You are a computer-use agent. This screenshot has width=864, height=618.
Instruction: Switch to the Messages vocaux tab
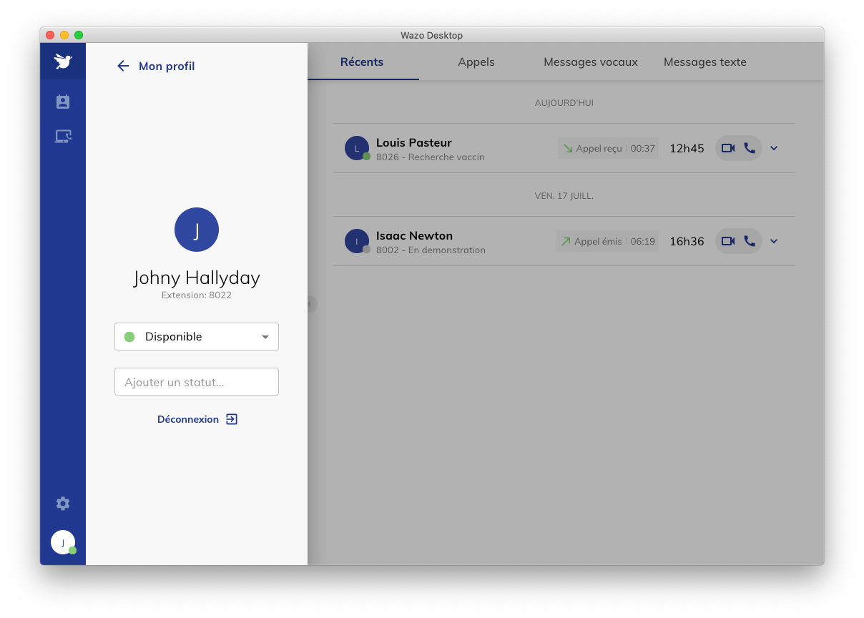click(591, 62)
